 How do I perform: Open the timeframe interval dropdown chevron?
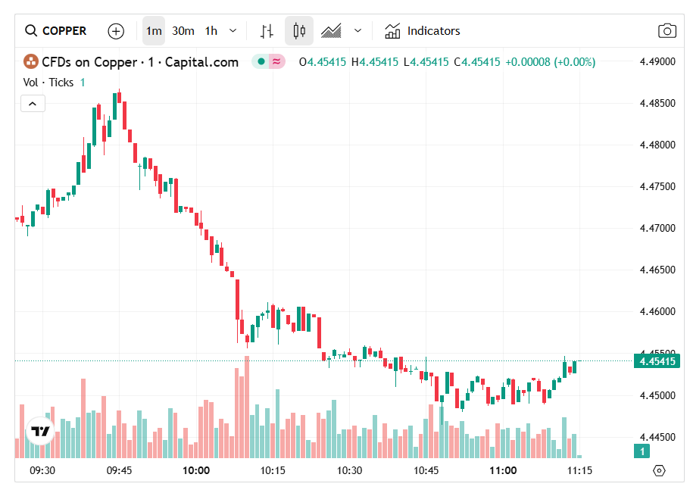pos(232,31)
